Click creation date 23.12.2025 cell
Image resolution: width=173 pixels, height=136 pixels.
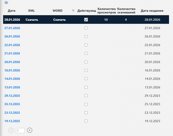pyautogui.click(x=152, y=113)
